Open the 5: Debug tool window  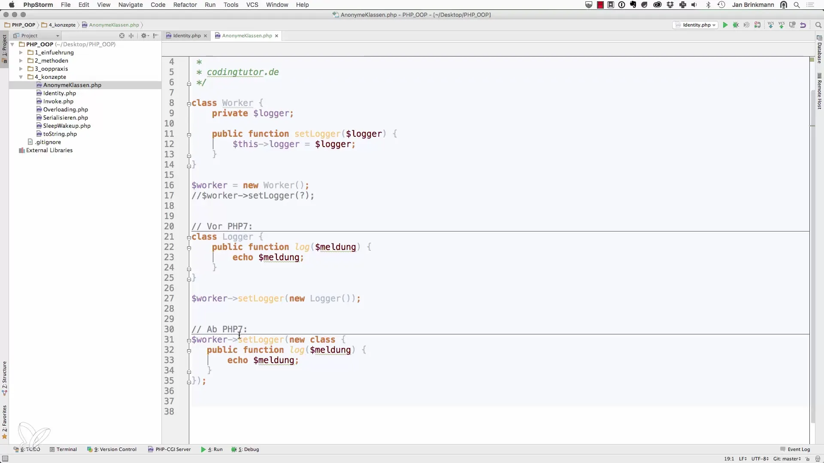click(245, 449)
